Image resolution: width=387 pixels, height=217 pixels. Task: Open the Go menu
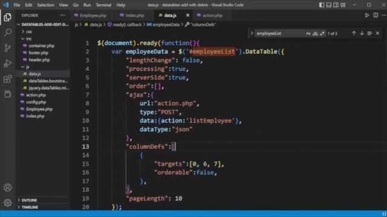76,5
